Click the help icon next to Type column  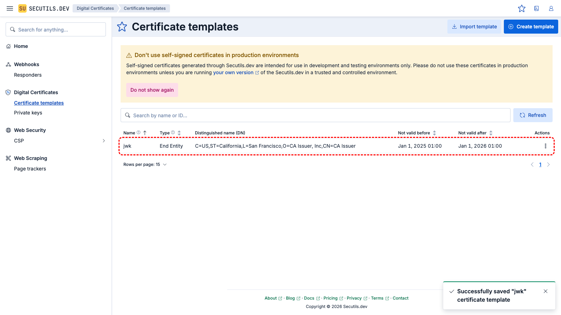click(173, 133)
